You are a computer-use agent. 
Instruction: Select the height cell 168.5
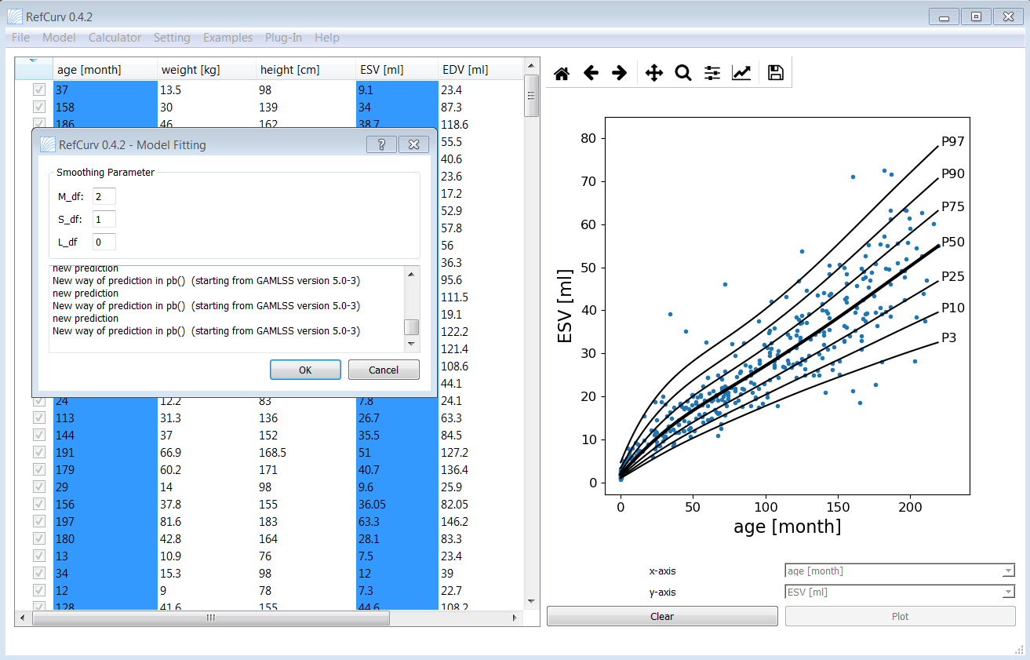[x=306, y=453]
